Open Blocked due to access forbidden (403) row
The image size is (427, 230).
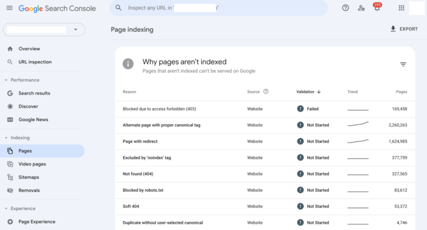265,109
